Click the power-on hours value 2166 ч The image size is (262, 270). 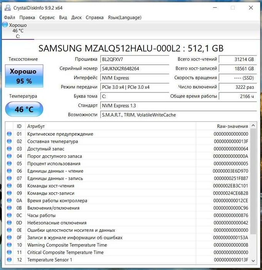[x=238, y=97]
